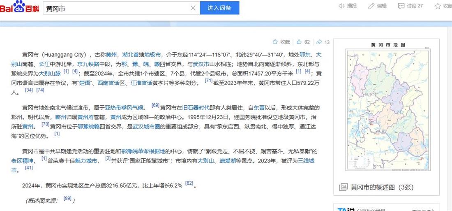
Task: Click the citation reference [82]
Action: click(x=189, y=183)
